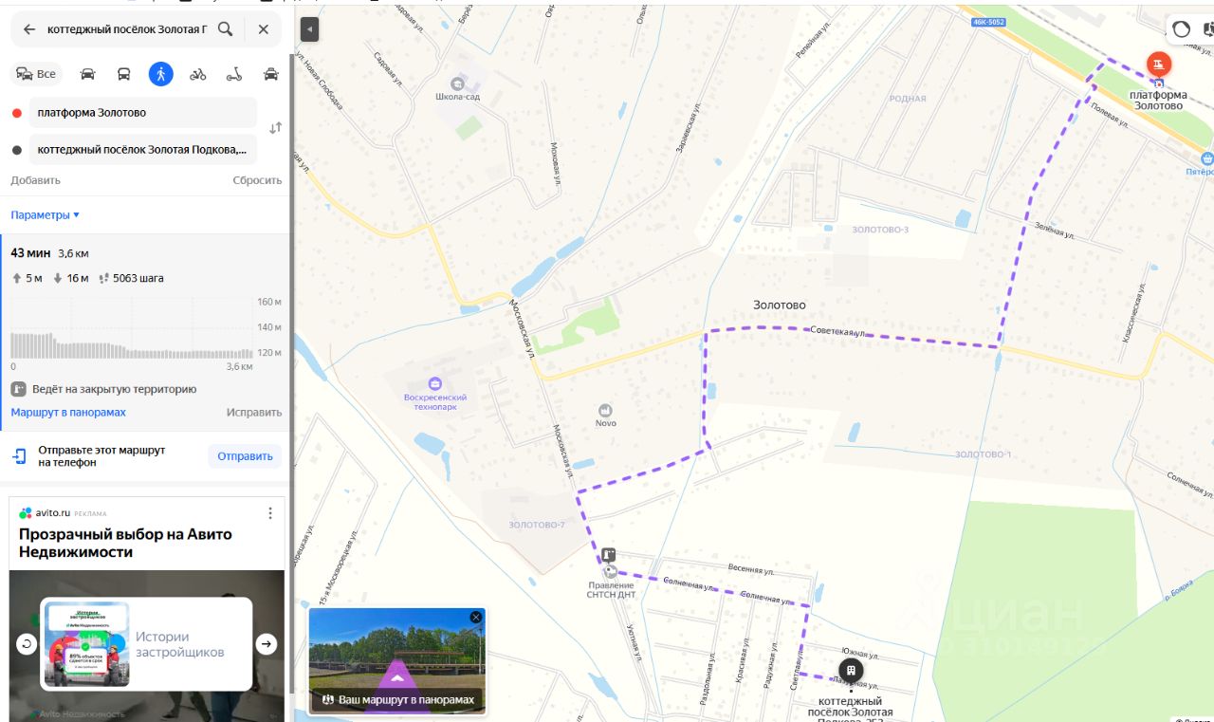Click the red 'платформа Золотово' start marker
Image resolution: width=1214 pixels, height=722 pixels.
pos(1159,65)
